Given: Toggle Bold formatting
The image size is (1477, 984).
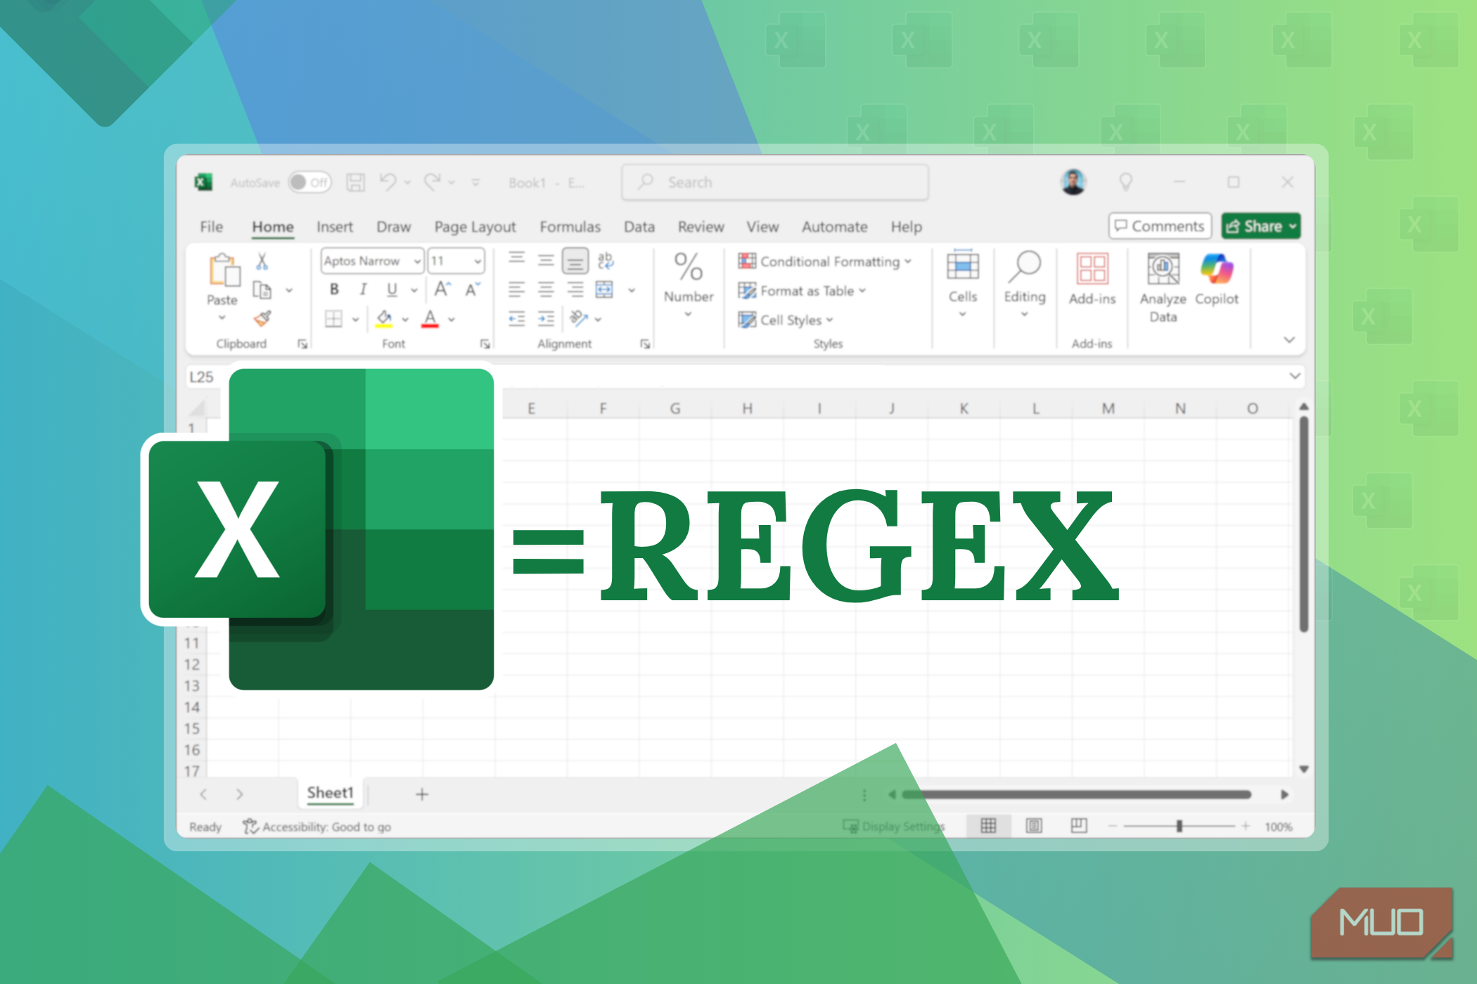Looking at the screenshot, I should point(334,290).
